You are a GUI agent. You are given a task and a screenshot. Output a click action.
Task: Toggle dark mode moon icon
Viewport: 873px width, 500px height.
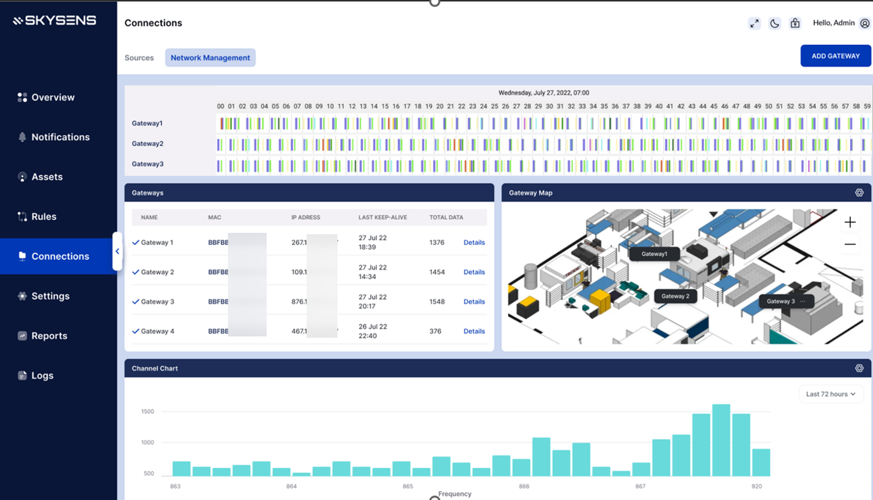click(x=774, y=24)
